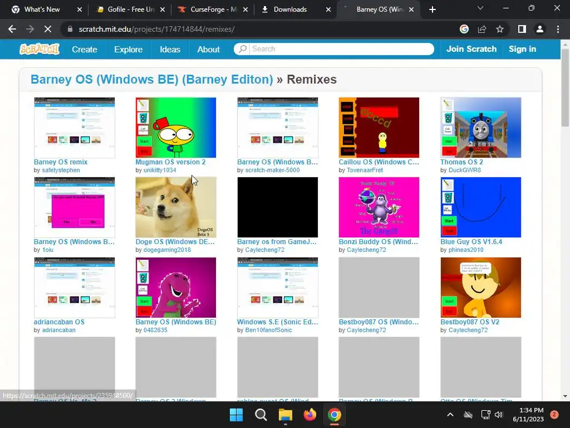
Task: Click Sign in
Action: click(522, 49)
